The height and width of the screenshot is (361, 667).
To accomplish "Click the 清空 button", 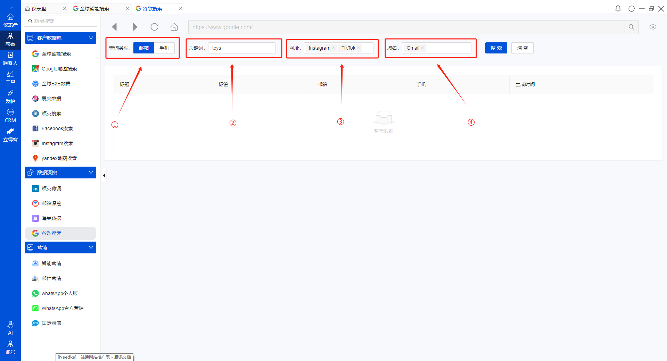I will 522,48.
